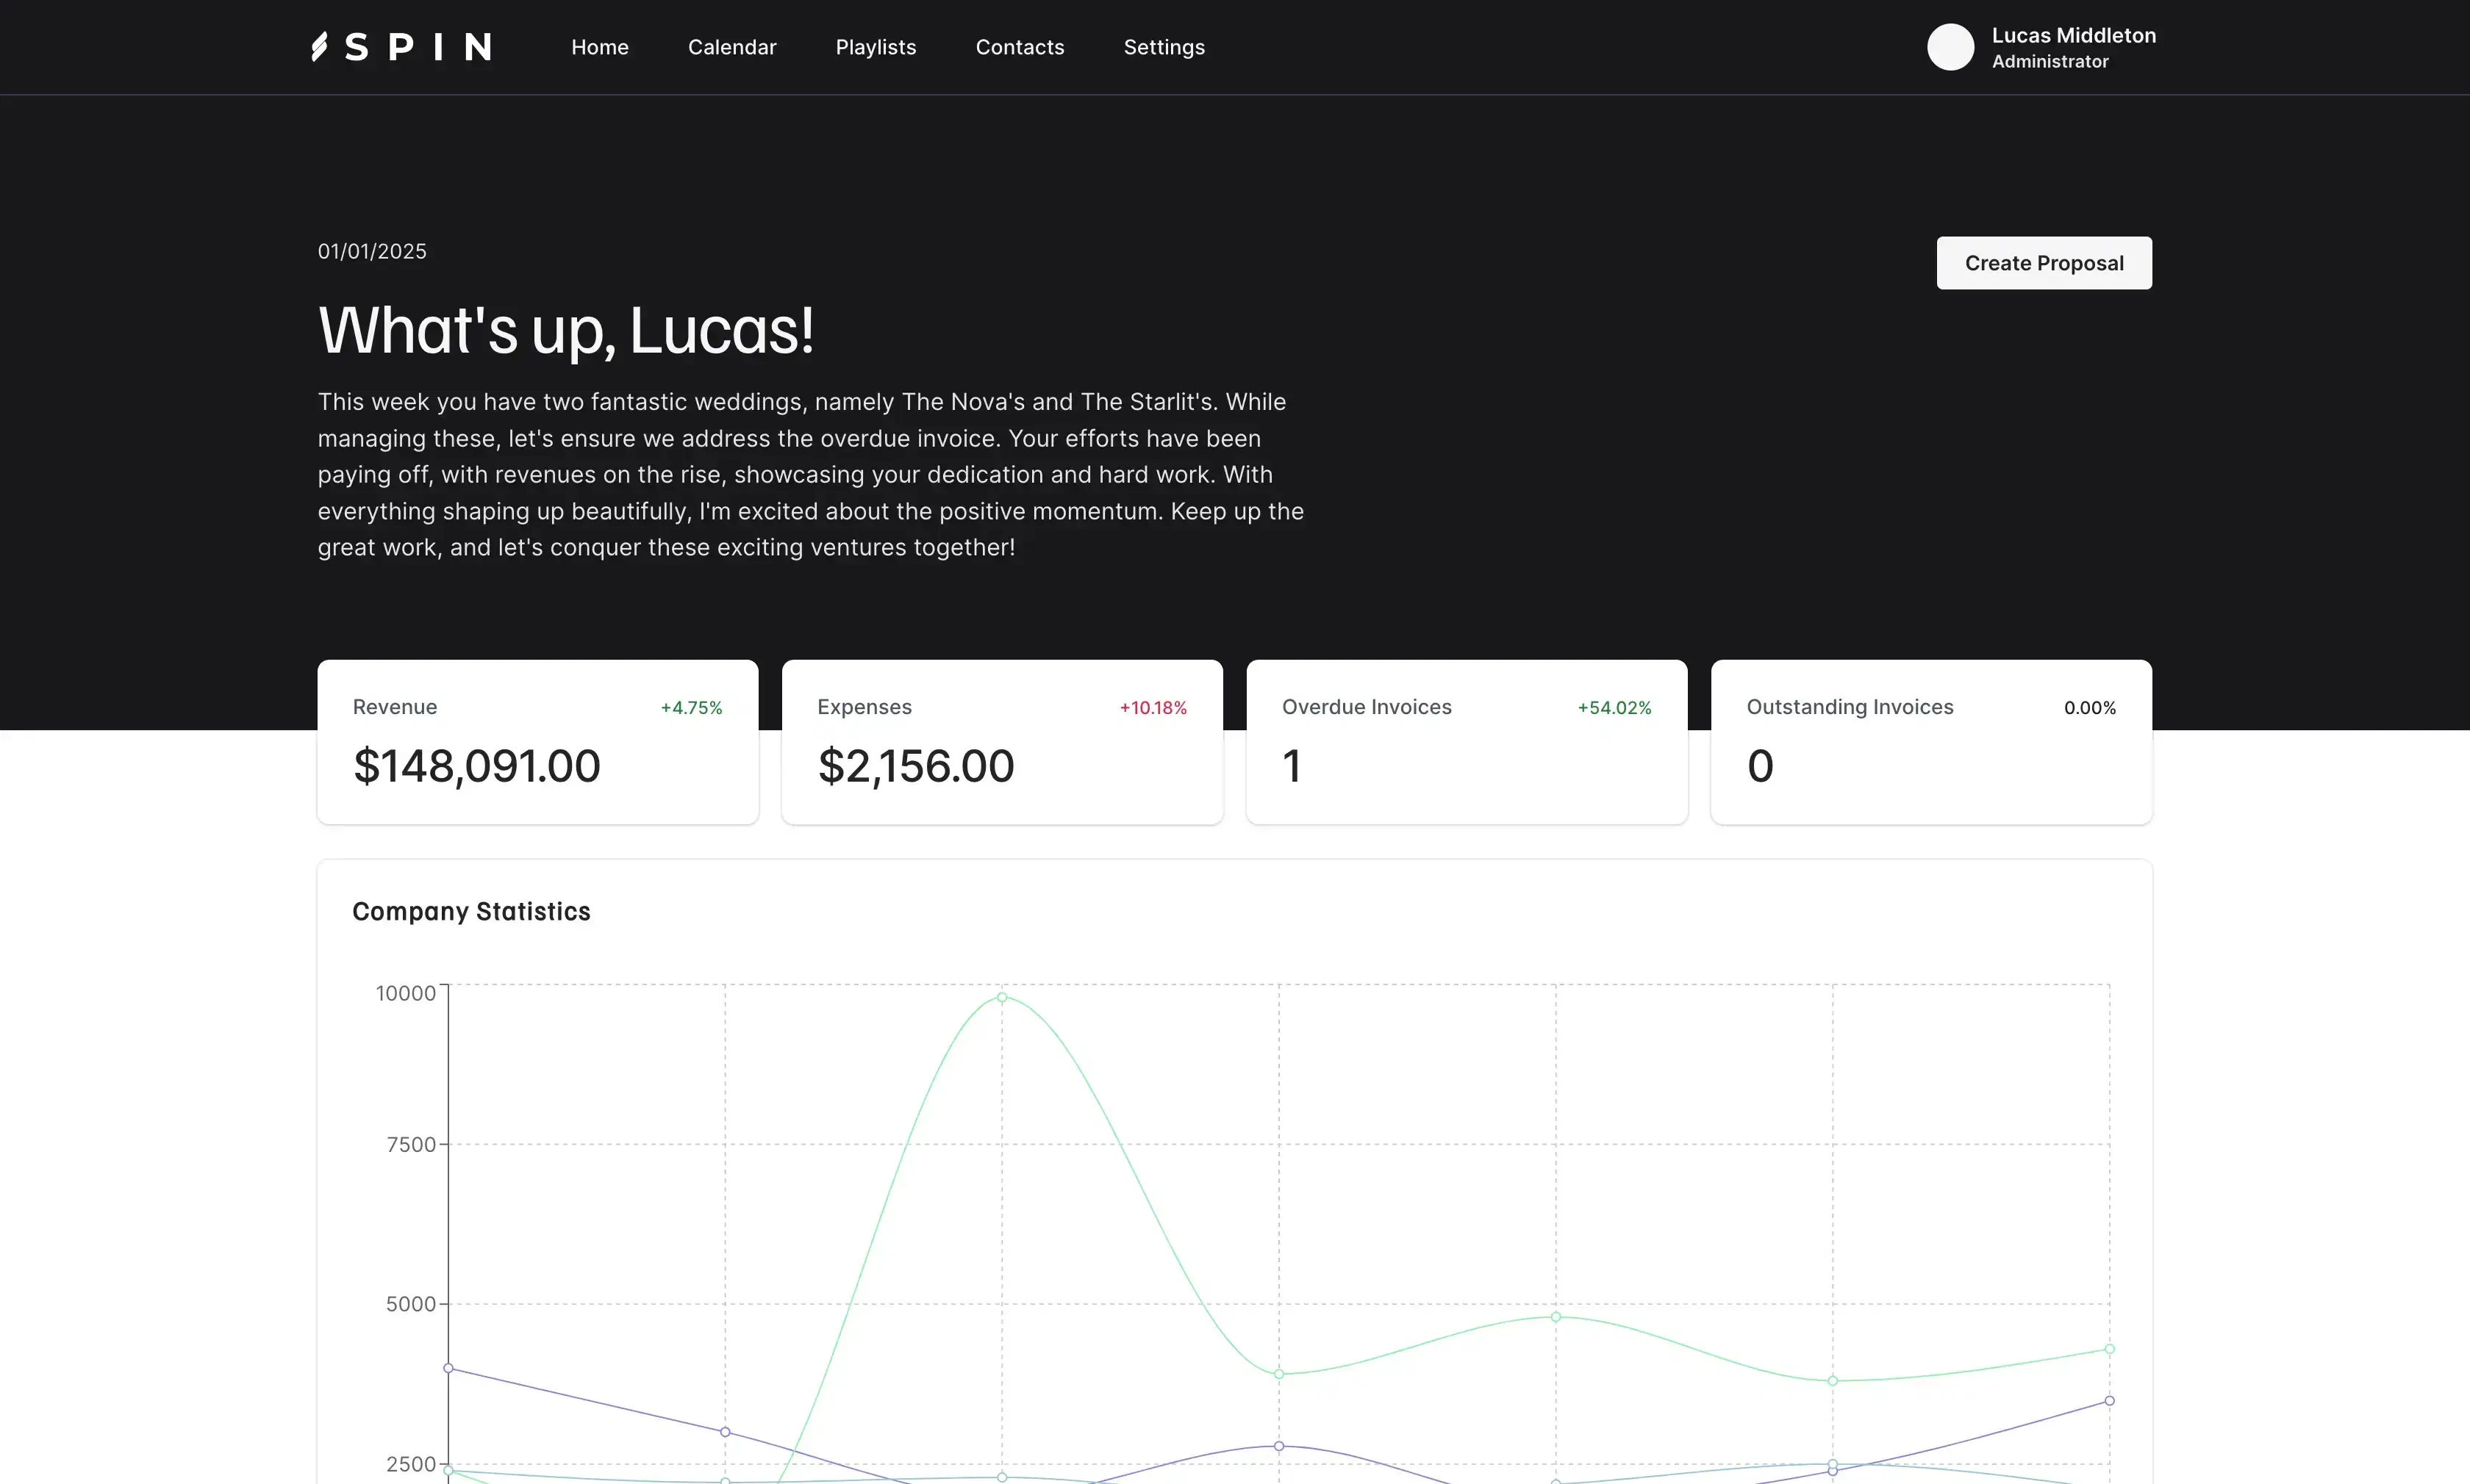2470x1484 pixels.
Task: Click the green chart peak near 10000
Action: point(1001,997)
